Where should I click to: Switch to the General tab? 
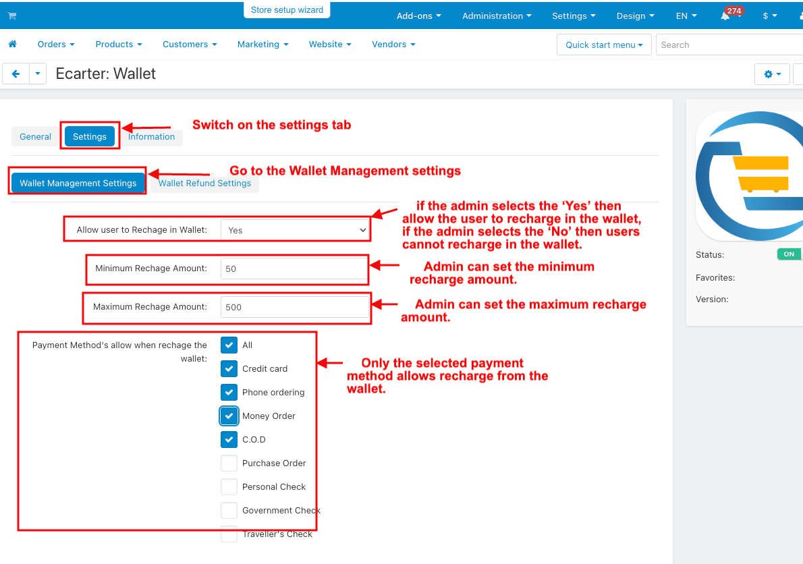point(35,137)
